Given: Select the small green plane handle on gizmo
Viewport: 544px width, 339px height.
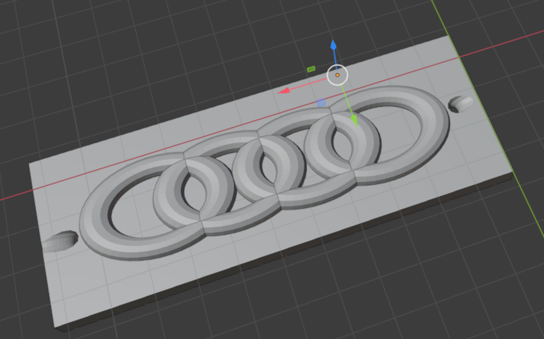Looking at the screenshot, I should 311,69.
